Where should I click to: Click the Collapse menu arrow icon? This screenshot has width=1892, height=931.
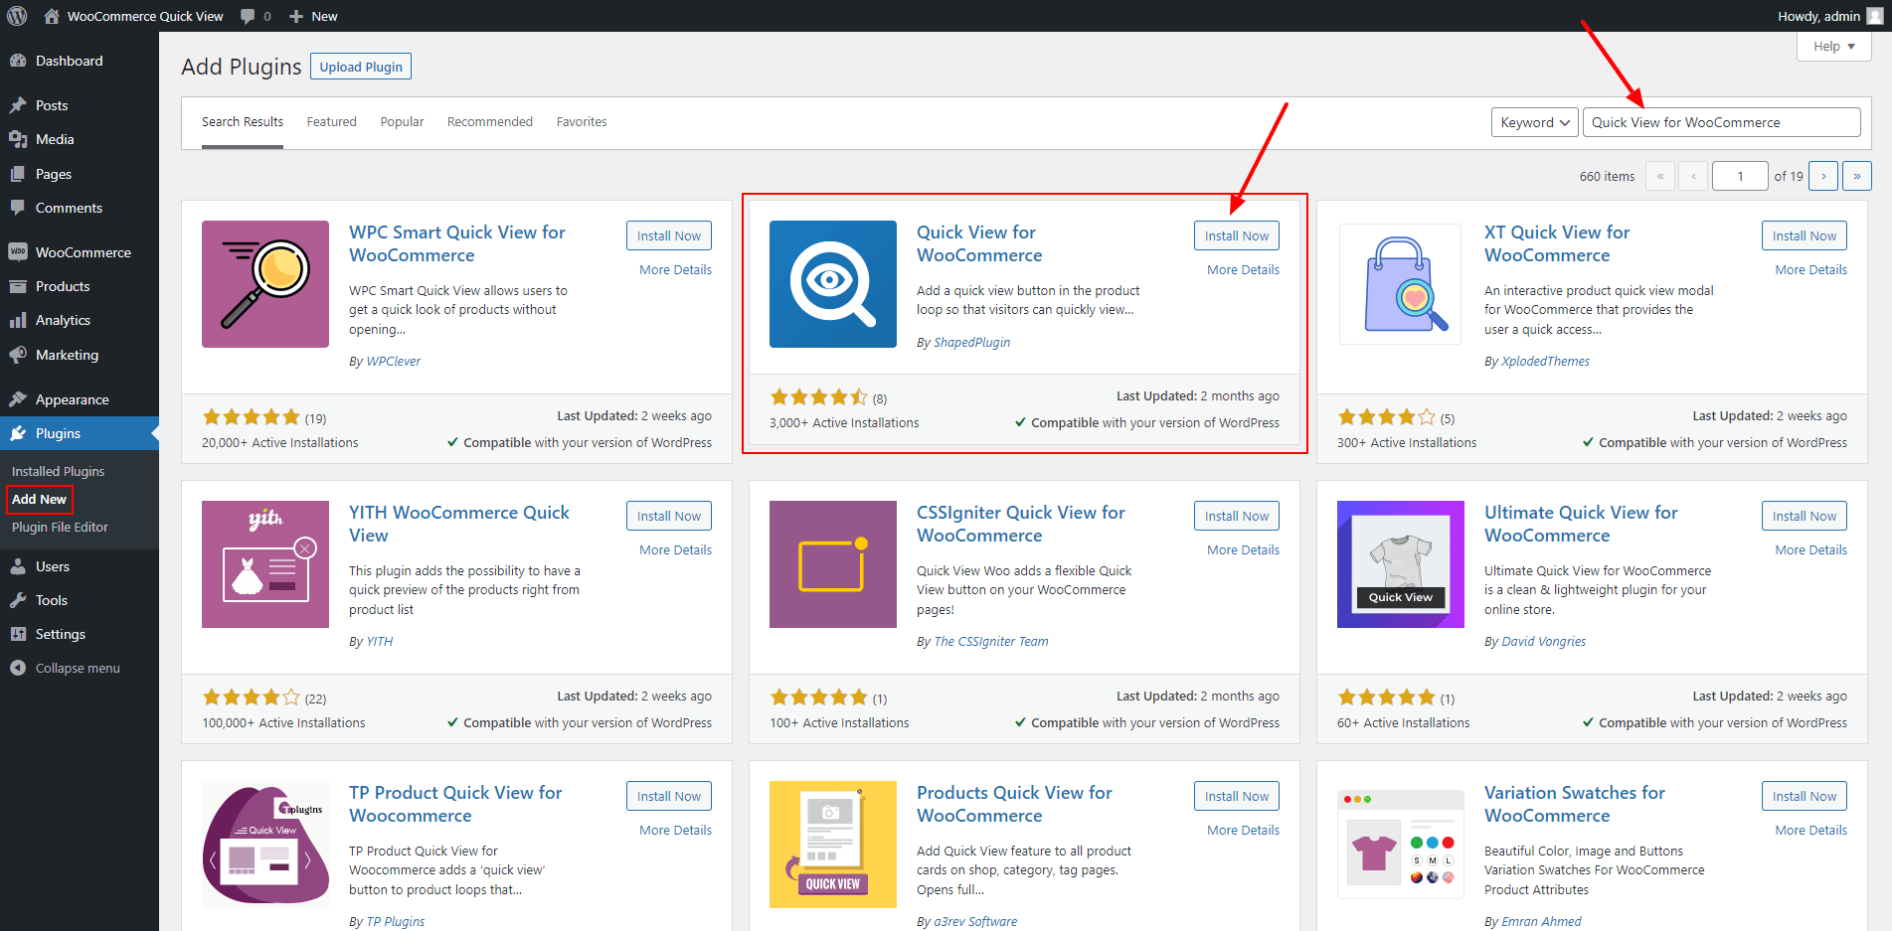[x=18, y=668]
